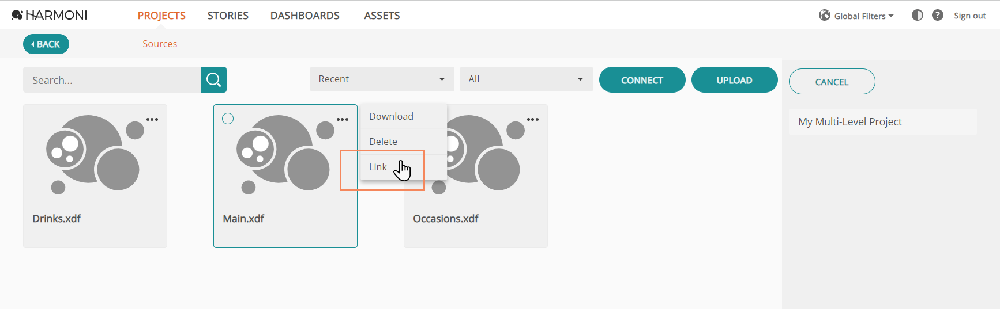Open the All filter dropdown
Viewport: 1000px width, 309px height.
(x=526, y=79)
